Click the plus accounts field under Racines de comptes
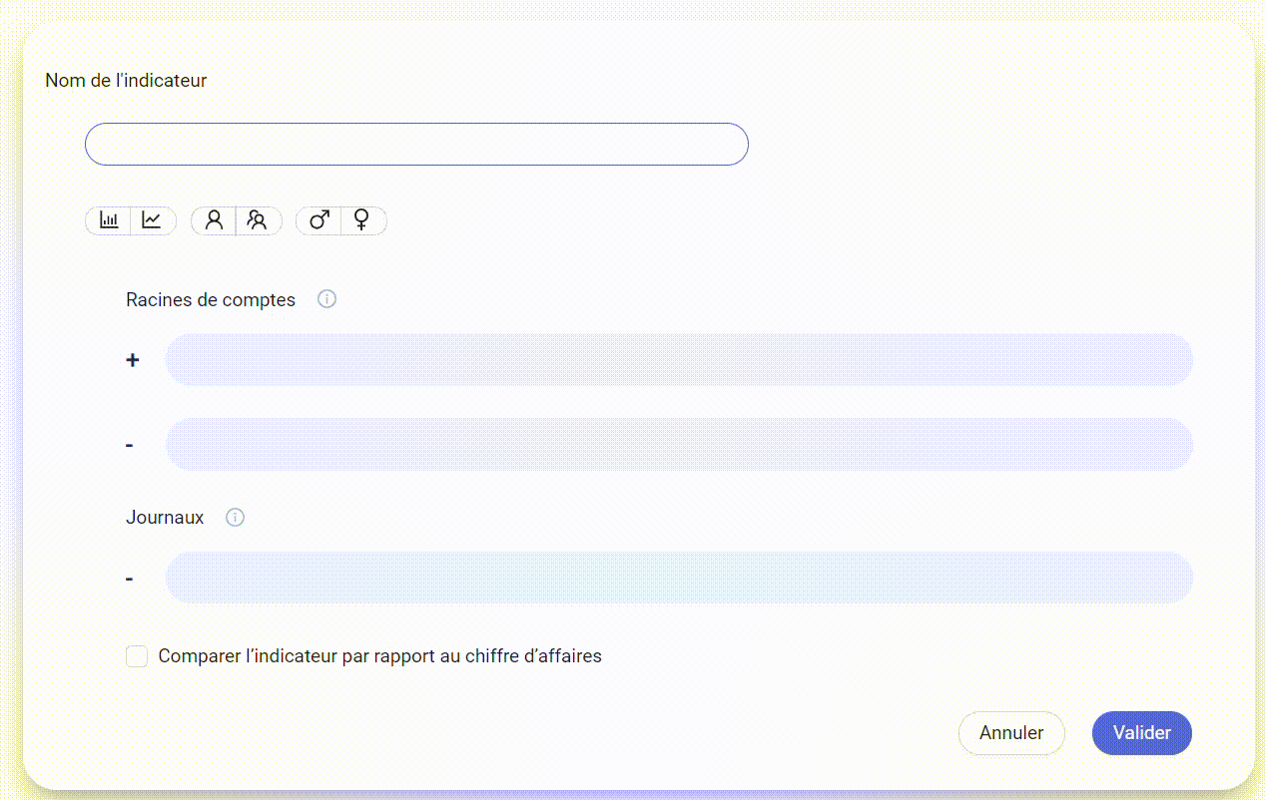 tap(679, 359)
